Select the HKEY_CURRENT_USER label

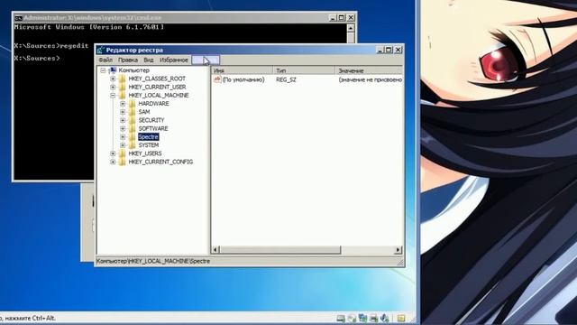(x=157, y=87)
